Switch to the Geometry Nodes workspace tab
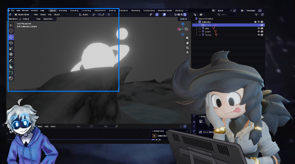 coord(165,10)
